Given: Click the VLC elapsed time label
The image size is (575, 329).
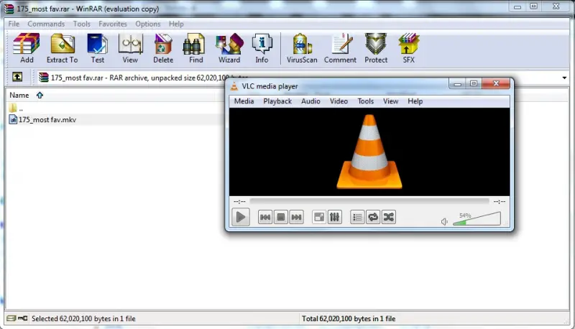Looking at the screenshot, I should coord(239,202).
